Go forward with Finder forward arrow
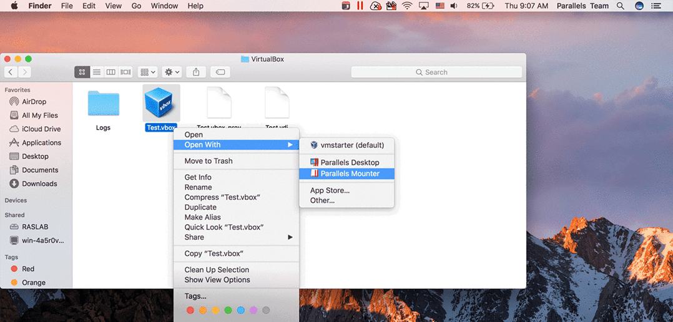The width and height of the screenshot is (673, 322). [x=24, y=72]
